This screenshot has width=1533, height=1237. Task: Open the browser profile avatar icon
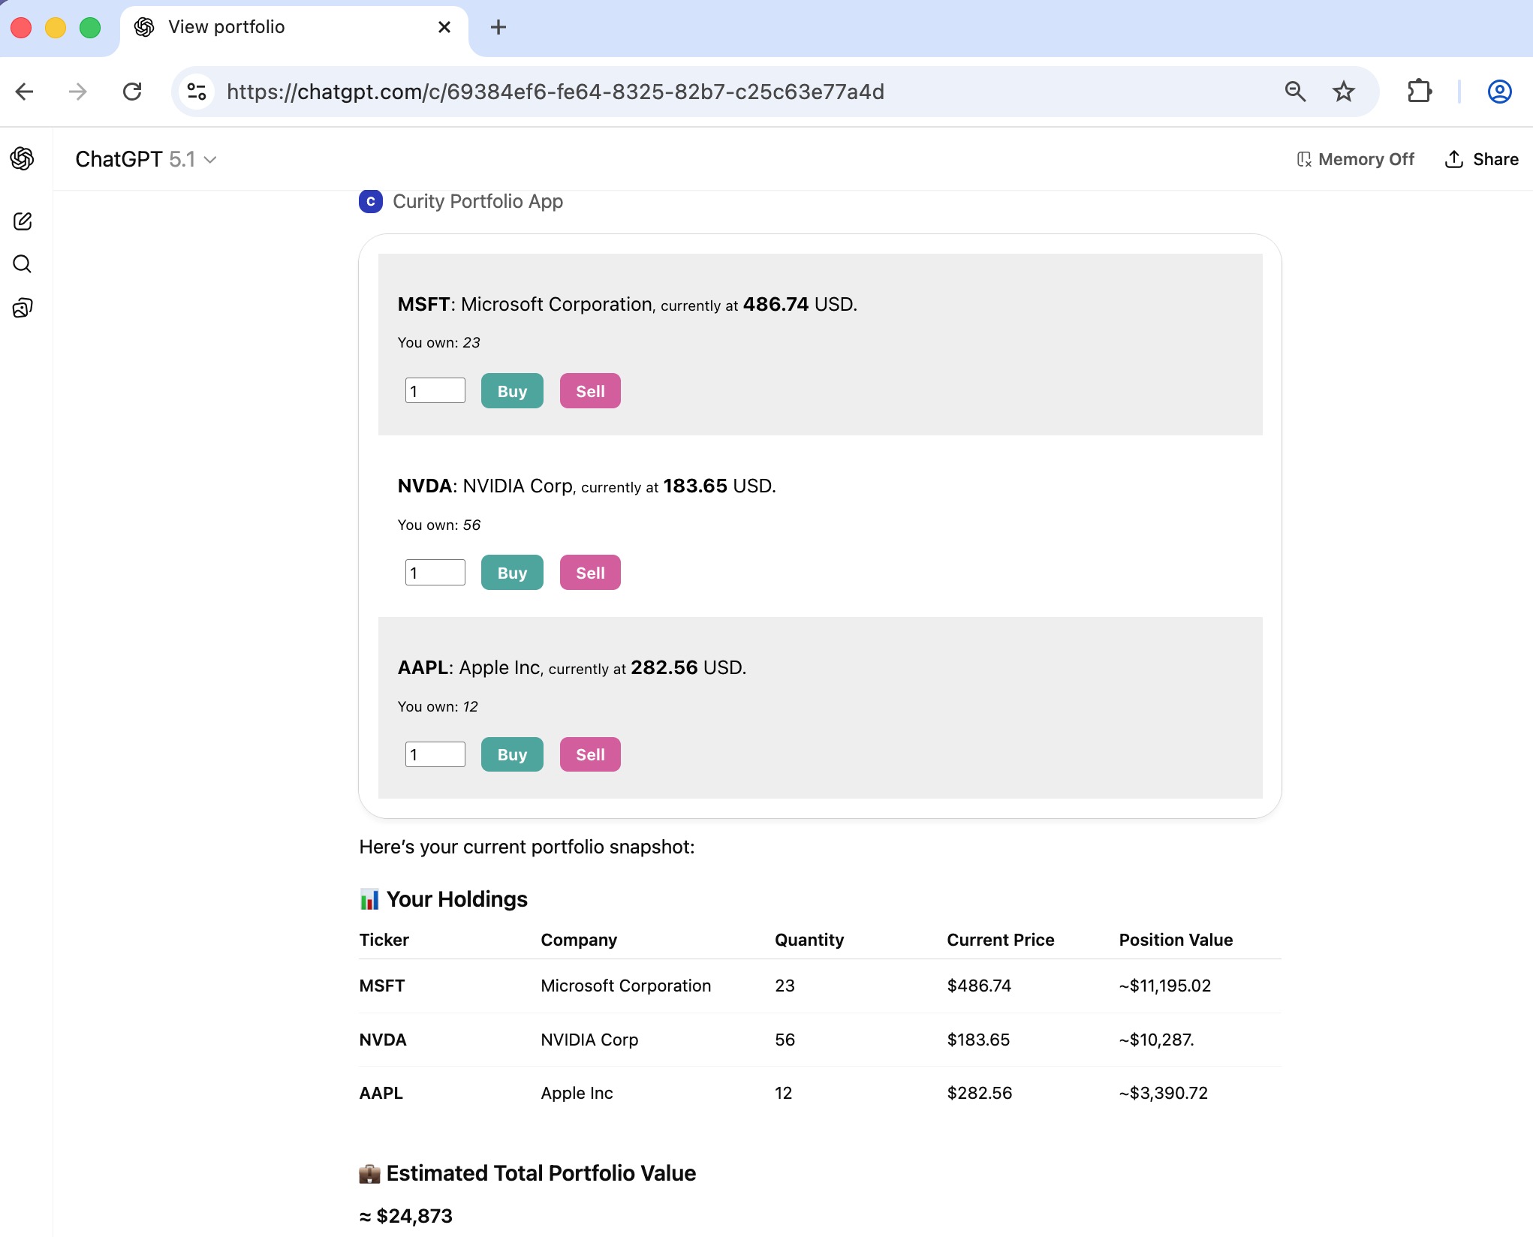click(x=1498, y=92)
